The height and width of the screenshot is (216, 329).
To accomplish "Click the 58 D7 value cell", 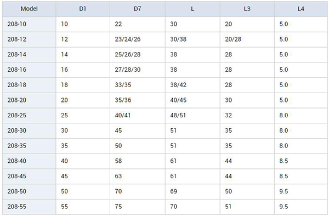I will point(138,161).
